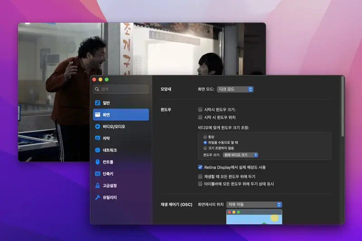
Task: Uncheck Retina Display에서 실제 해상도 사용
Action: [200, 167]
